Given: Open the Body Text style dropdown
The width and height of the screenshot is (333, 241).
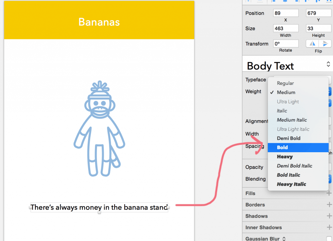Looking at the screenshot, I should pyautogui.click(x=328, y=64).
